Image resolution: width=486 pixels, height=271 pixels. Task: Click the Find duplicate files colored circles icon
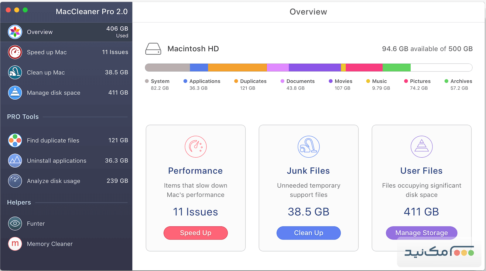tap(15, 140)
